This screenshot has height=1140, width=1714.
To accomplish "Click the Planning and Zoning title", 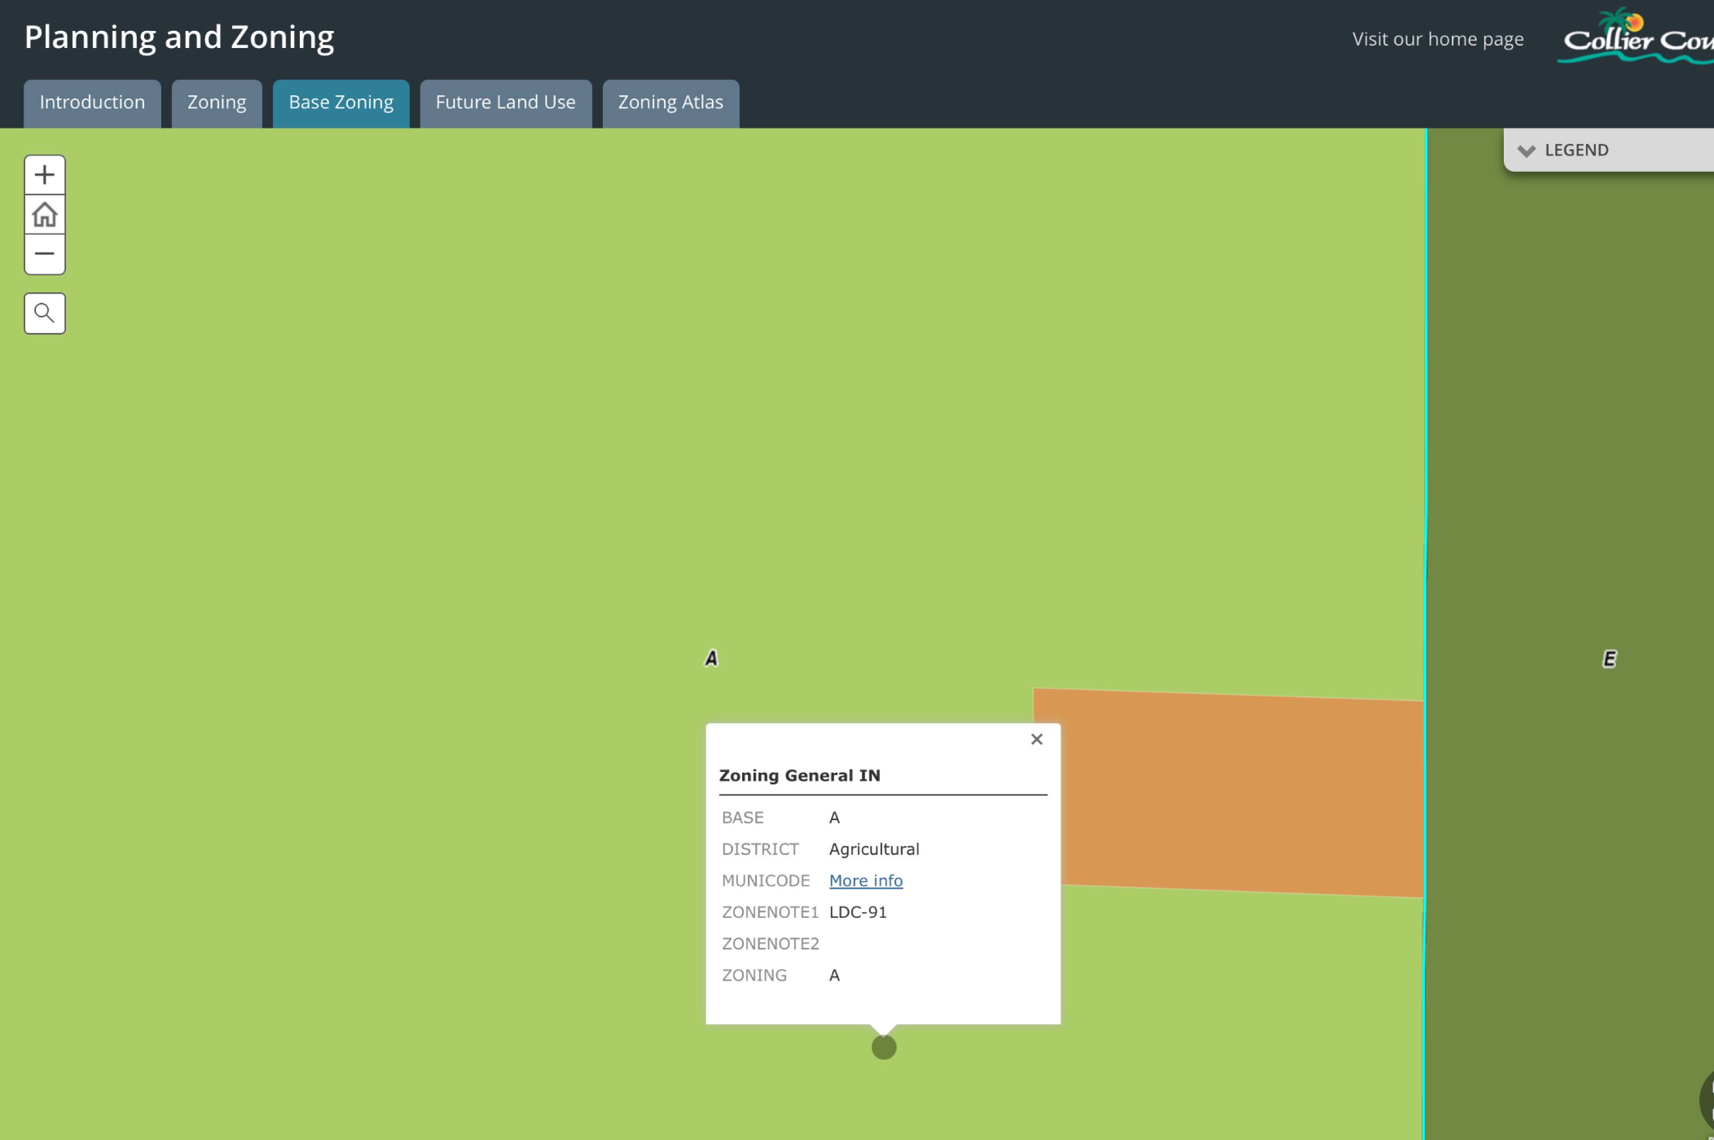I will 179,37.
